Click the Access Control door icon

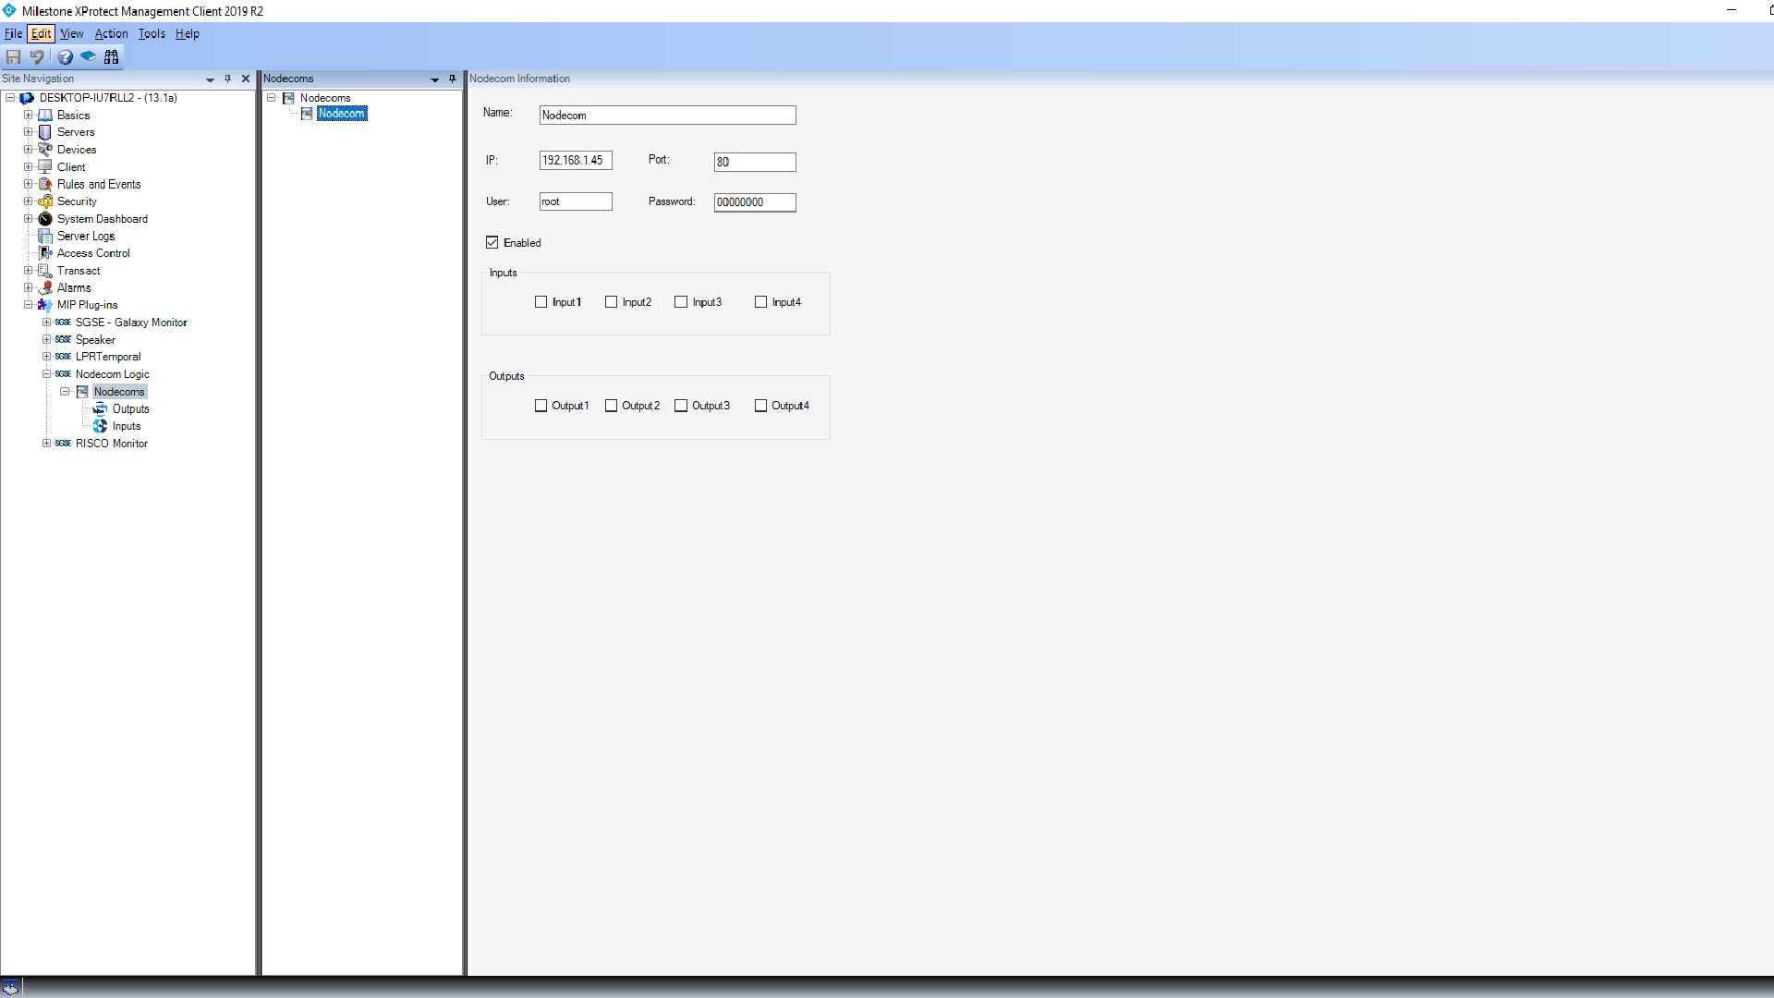pyautogui.click(x=45, y=253)
